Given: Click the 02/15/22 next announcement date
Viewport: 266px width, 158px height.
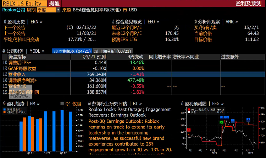Looking at the screenshot, I should click(86, 27).
